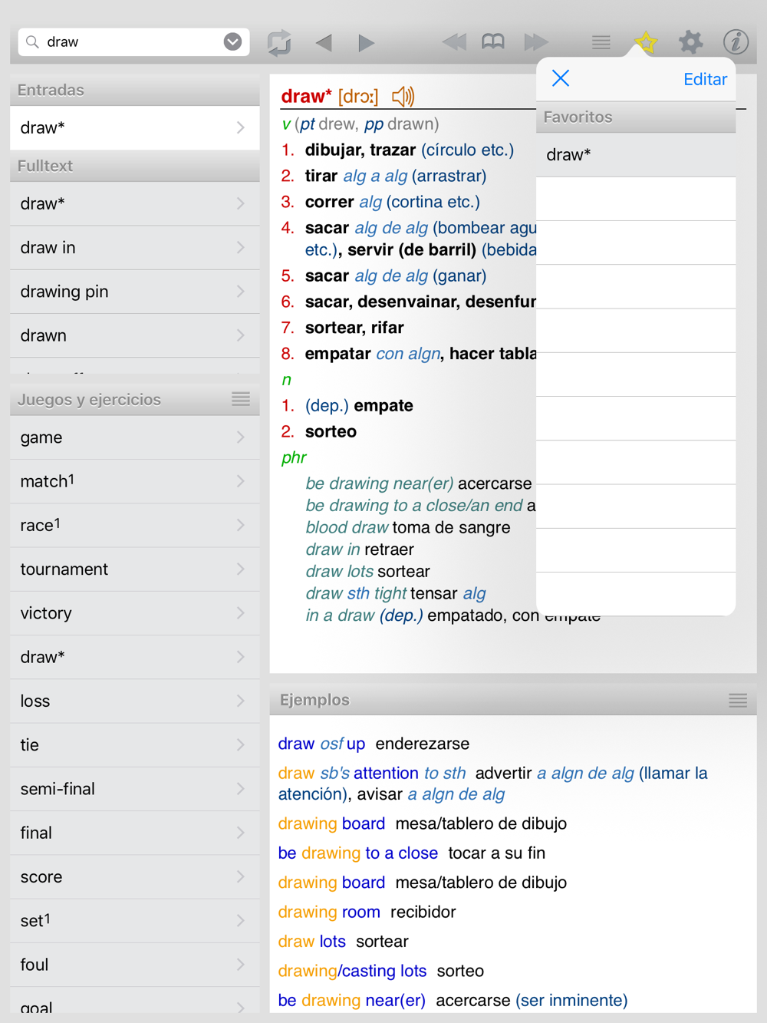The image size is (767, 1023).
Task: Click the translation 'sortear, rifar'
Action: pos(354,328)
